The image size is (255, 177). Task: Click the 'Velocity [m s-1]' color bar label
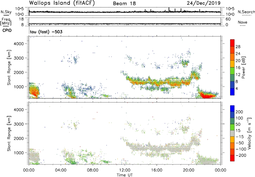[249, 133]
